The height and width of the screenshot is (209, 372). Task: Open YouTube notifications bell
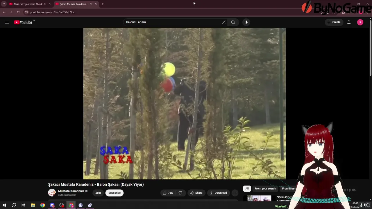pos(349,22)
